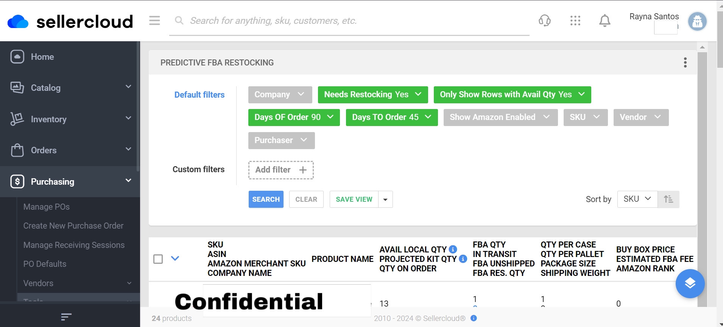Click the Inventory sidebar icon
Screen dimensions: 723x327
click(17, 119)
